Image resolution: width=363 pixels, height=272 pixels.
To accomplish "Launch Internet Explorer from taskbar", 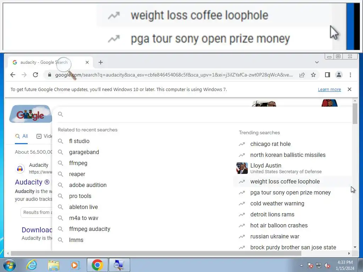I will pyautogui.click(x=32, y=265).
